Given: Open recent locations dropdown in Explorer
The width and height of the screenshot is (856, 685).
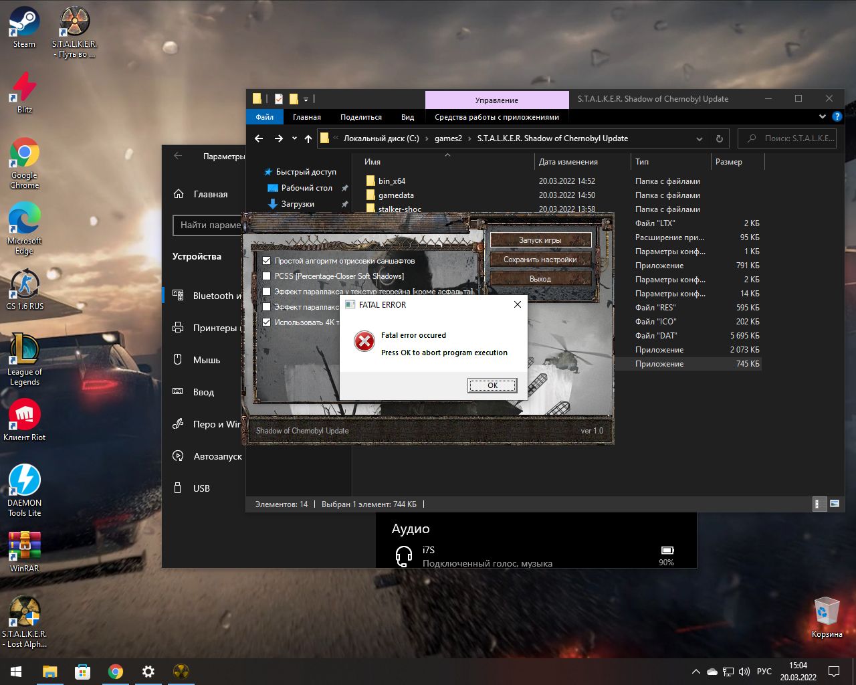Looking at the screenshot, I should click(294, 138).
